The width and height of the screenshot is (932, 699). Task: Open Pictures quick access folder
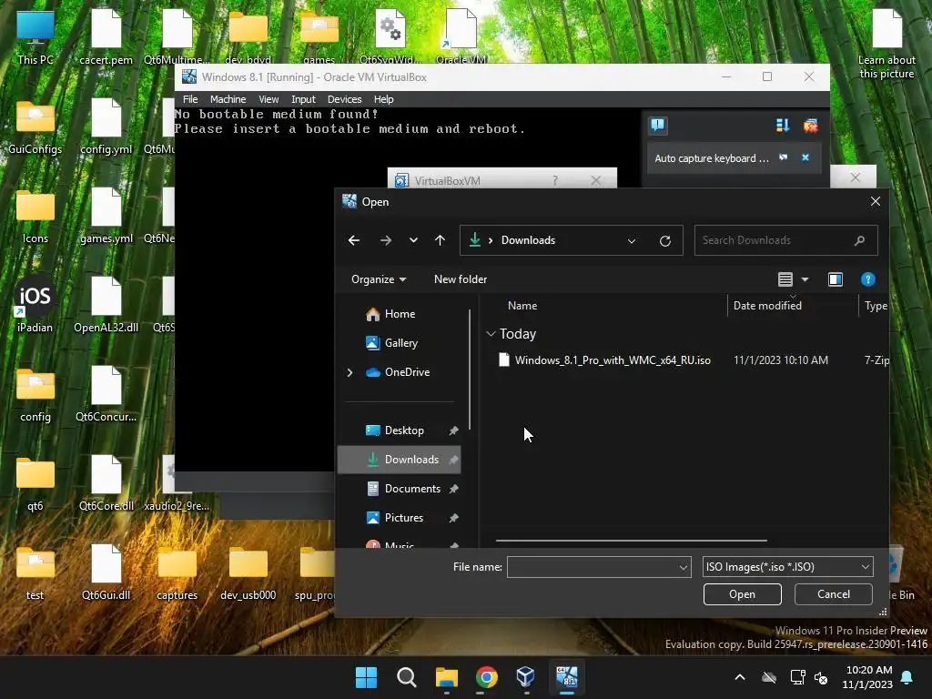click(403, 518)
